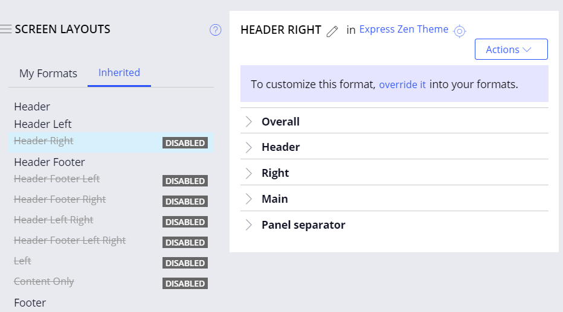Open the Actions dropdown button
This screenshot has height=312, width=563.
point(511,49)
